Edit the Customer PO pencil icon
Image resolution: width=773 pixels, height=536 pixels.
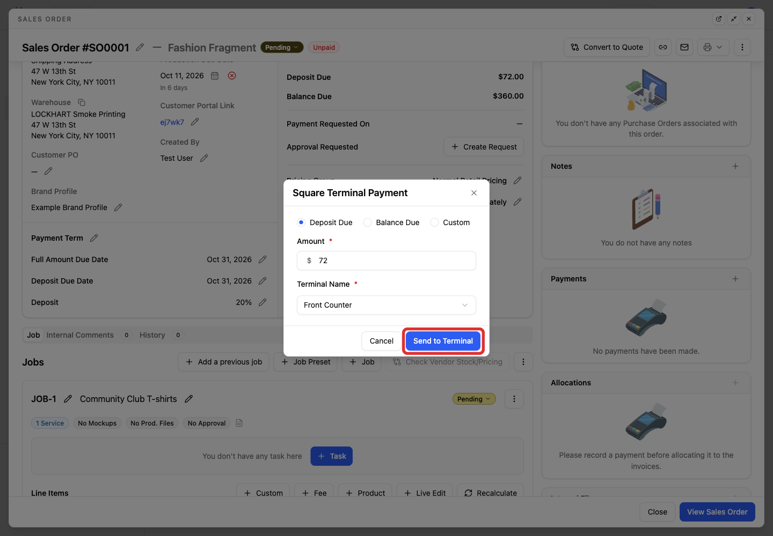48,171
